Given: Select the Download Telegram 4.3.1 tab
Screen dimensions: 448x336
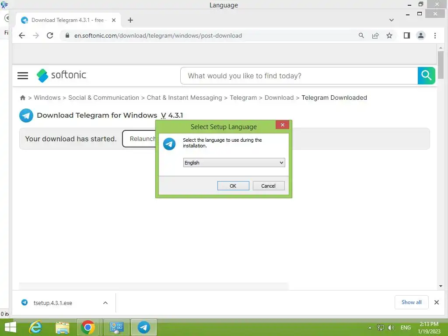Looking at the screenshot, I should 68,20.
